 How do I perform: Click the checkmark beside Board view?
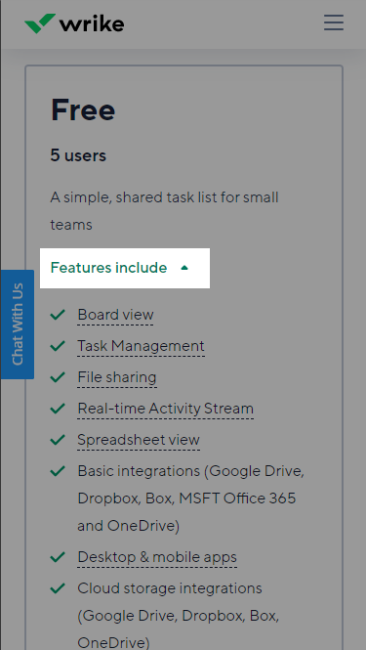point(58,315)
